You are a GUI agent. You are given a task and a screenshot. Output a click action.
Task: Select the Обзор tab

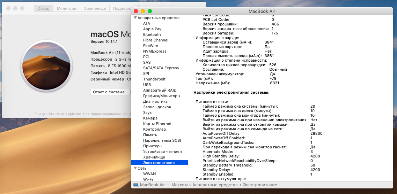point(43,8)
